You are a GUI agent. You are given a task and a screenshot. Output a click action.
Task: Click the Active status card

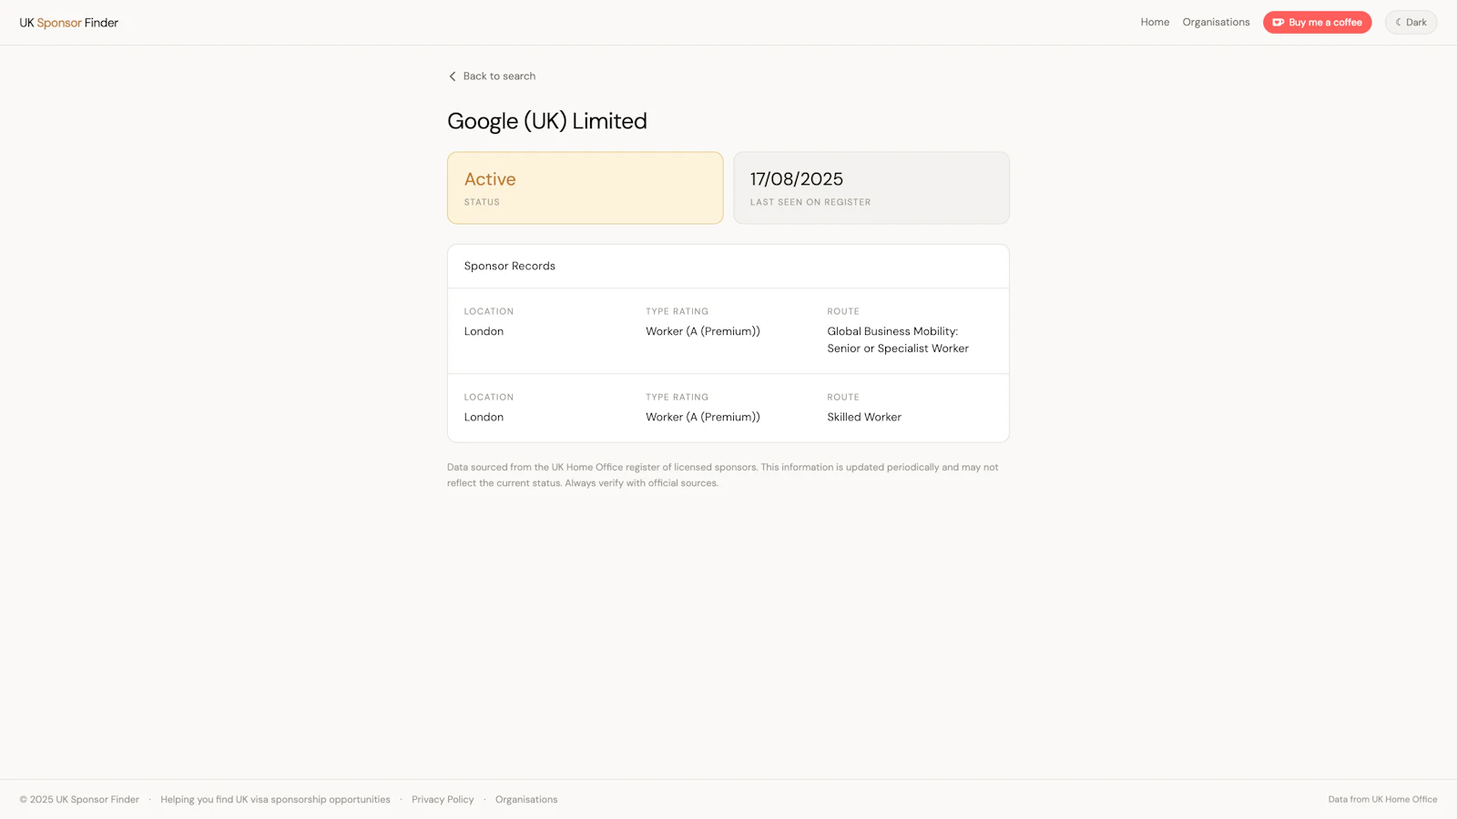(x=585, y=187)
